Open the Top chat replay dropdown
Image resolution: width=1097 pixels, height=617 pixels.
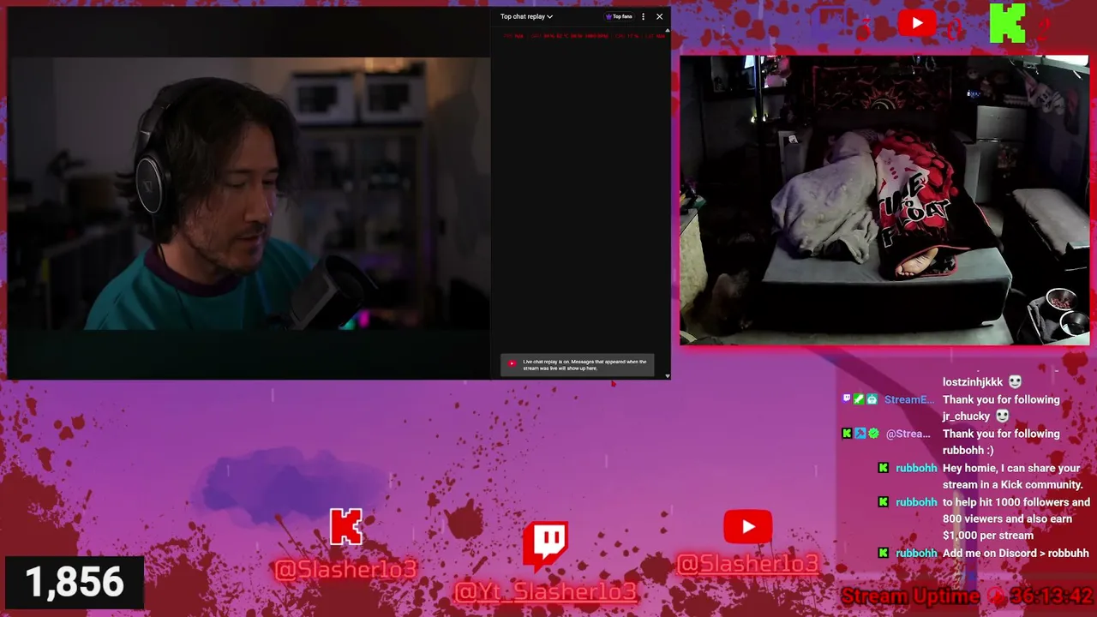point(526,16)
